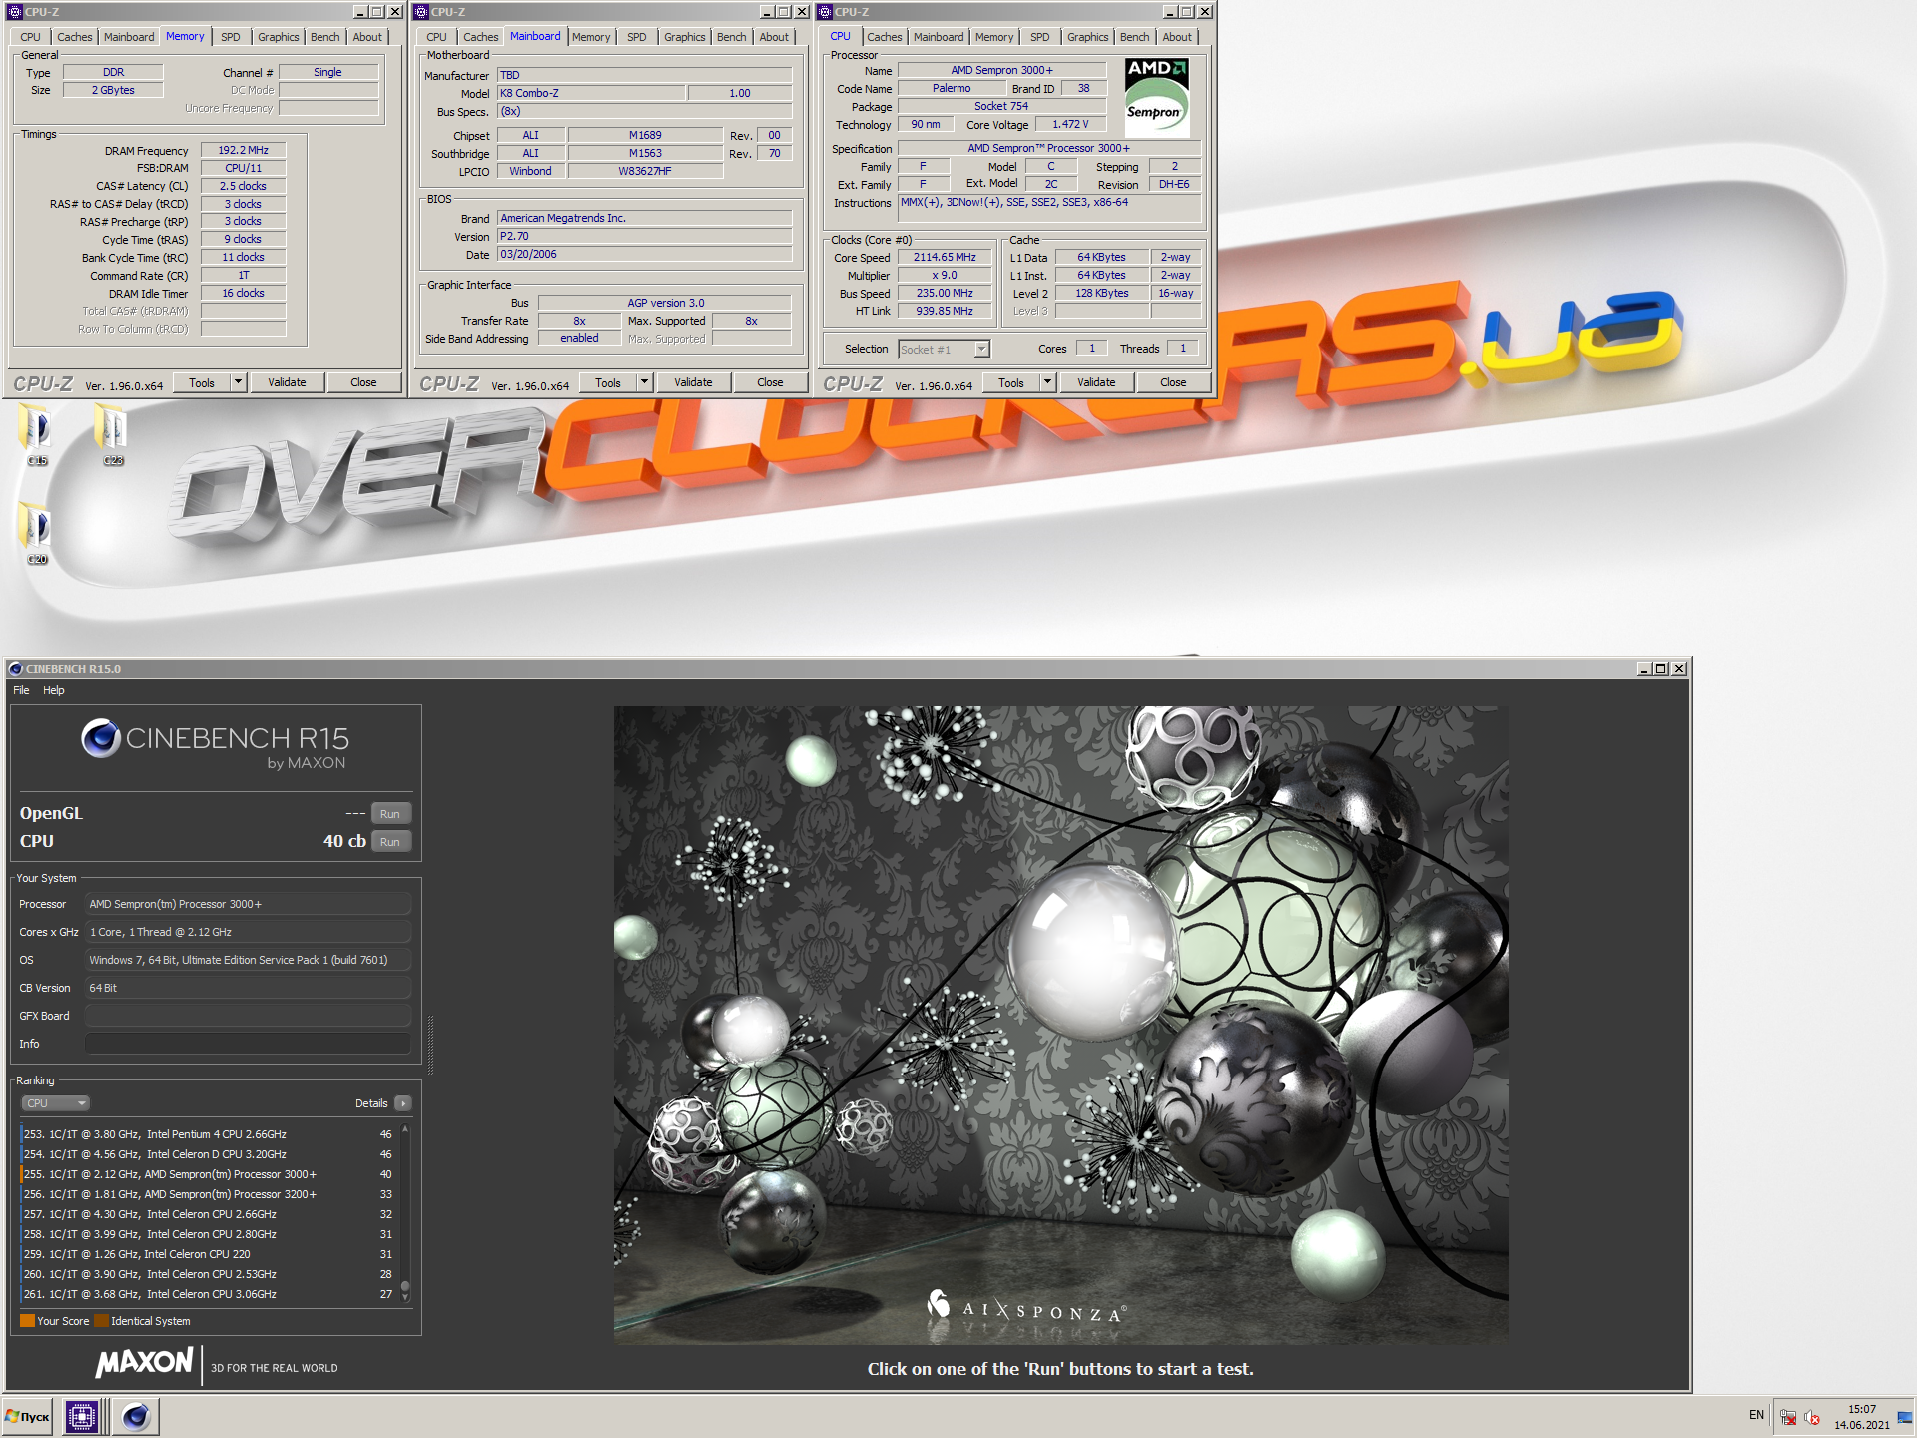1917x1438 pixels.
Task: Click the AMD Sempron logo in CPU-Z
Action: tap(1156, 97)
